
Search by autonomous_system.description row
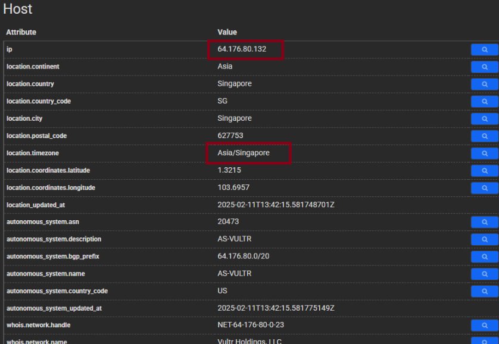(484, 239)
